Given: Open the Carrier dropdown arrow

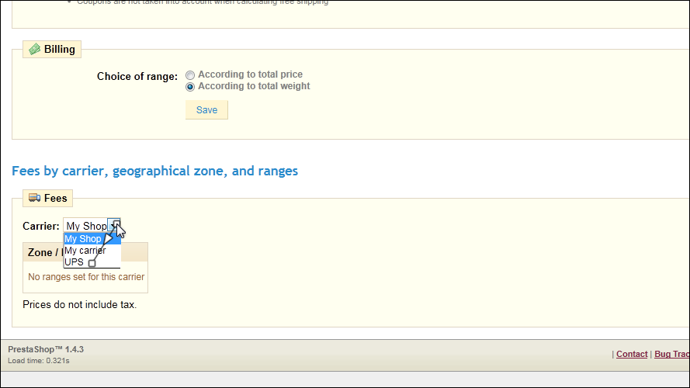Looking at the screenshot, I should pyautogui.click(x=113, y=226).
